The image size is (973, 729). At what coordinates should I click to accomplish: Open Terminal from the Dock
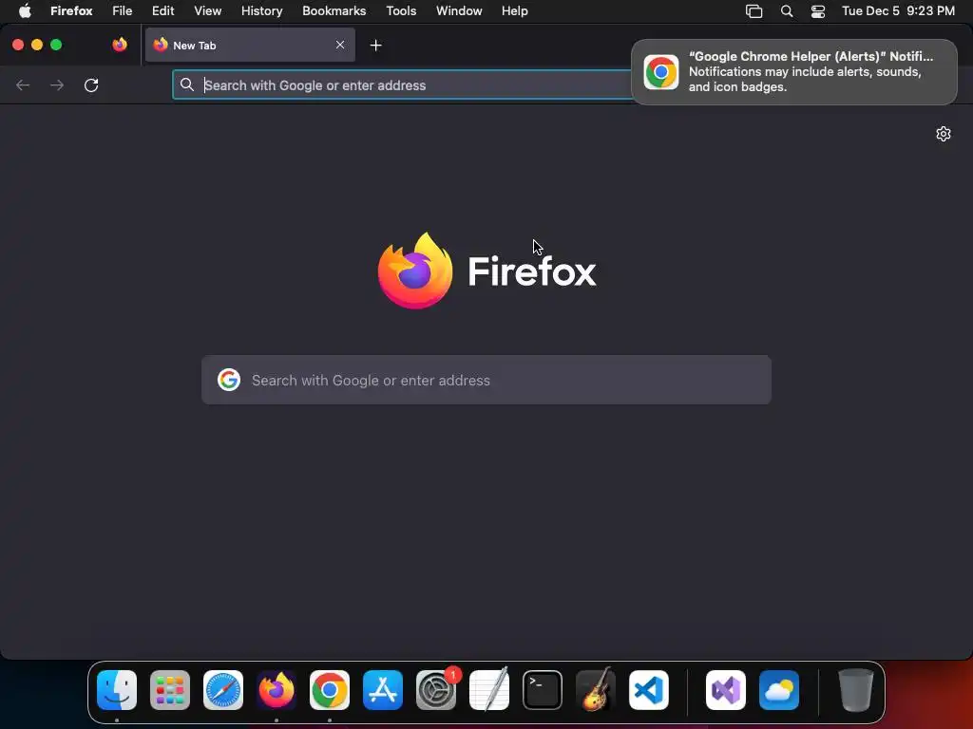pyautogui.click(x=543, y=690)
